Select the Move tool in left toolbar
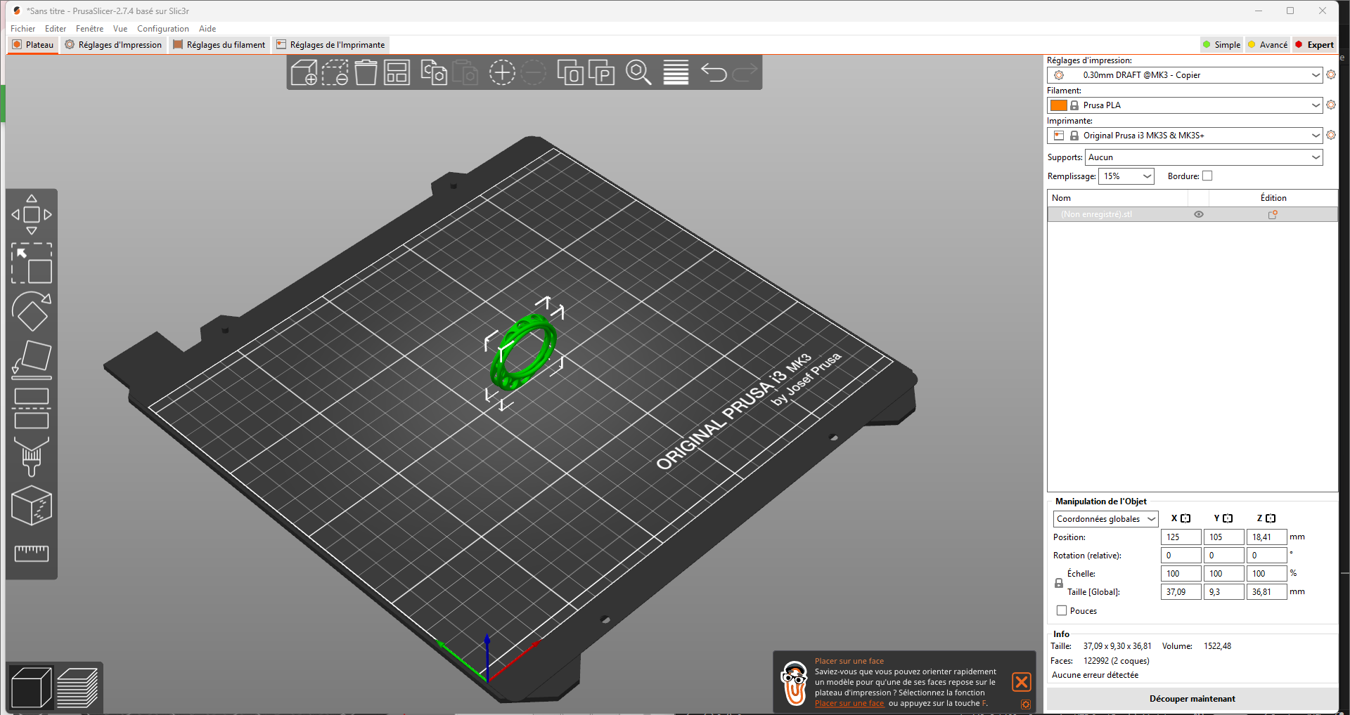 pos(32,214)
